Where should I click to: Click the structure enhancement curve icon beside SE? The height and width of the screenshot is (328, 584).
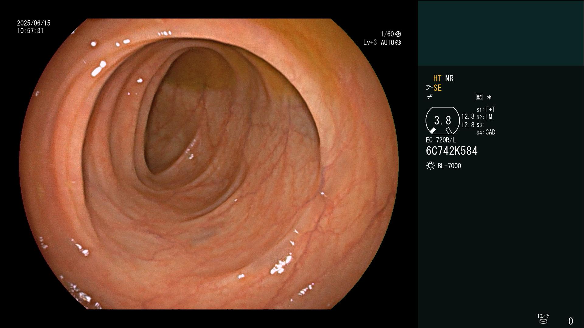429,88
